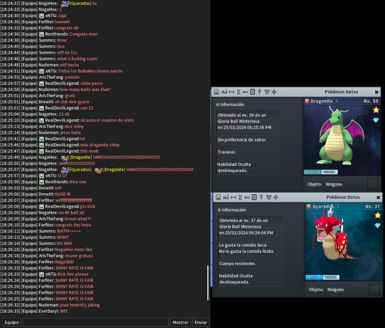Click the 'volador' type badge on Gyarados

[x=331, y=277]
